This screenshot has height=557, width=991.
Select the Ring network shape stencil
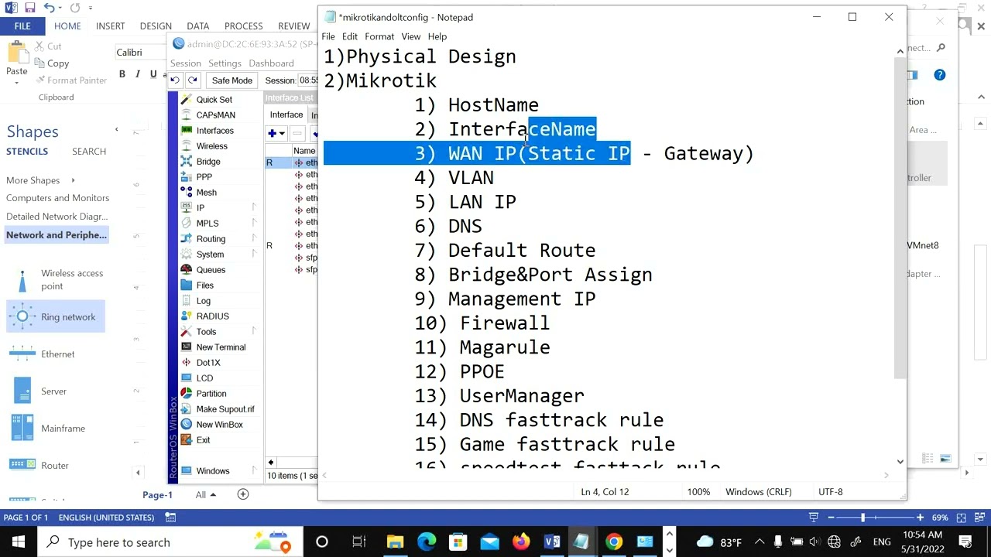tap(56, 317)
